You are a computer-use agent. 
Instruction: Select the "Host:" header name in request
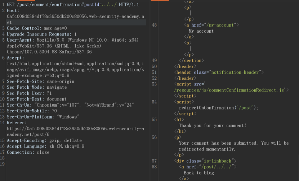coord(13,11)
